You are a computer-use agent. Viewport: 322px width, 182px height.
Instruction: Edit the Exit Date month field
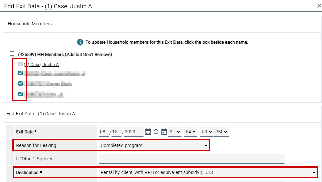click(x=104, y=132)
